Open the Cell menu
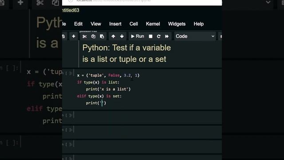 (134, 24)
